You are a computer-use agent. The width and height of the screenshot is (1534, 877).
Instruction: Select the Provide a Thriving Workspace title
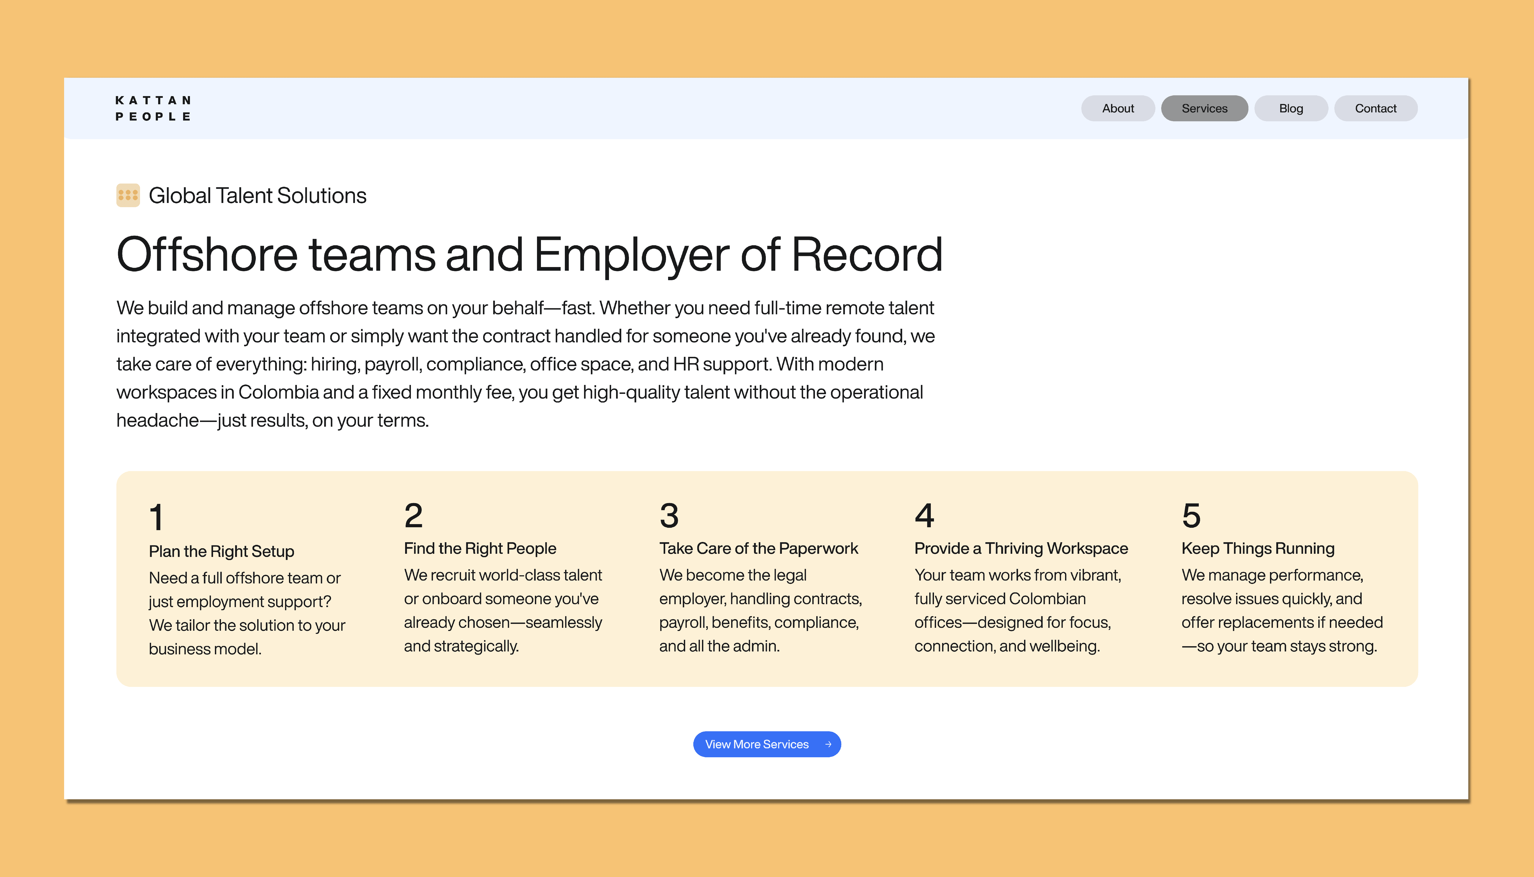tap(1021, 548)
